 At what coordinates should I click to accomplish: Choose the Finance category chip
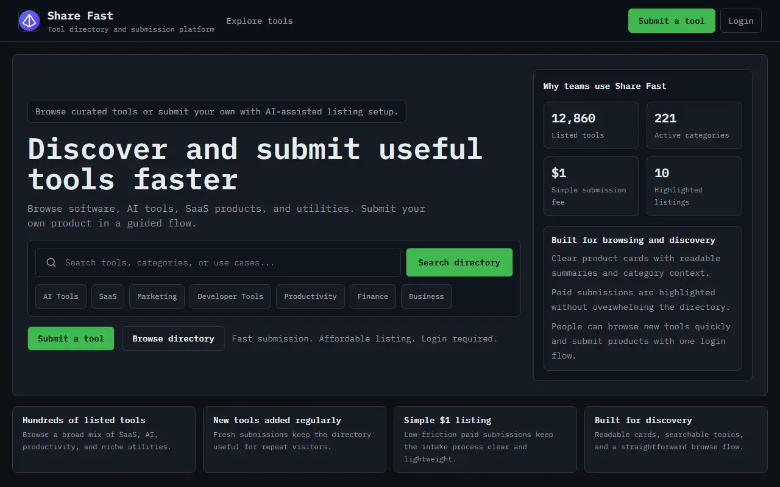click(373, 296)
